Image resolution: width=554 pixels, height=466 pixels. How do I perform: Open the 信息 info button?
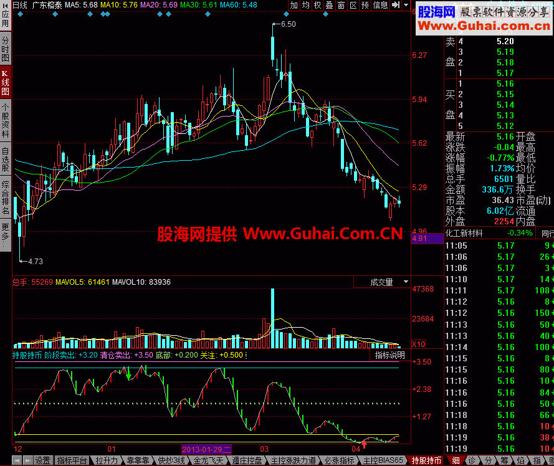[381, 5]
